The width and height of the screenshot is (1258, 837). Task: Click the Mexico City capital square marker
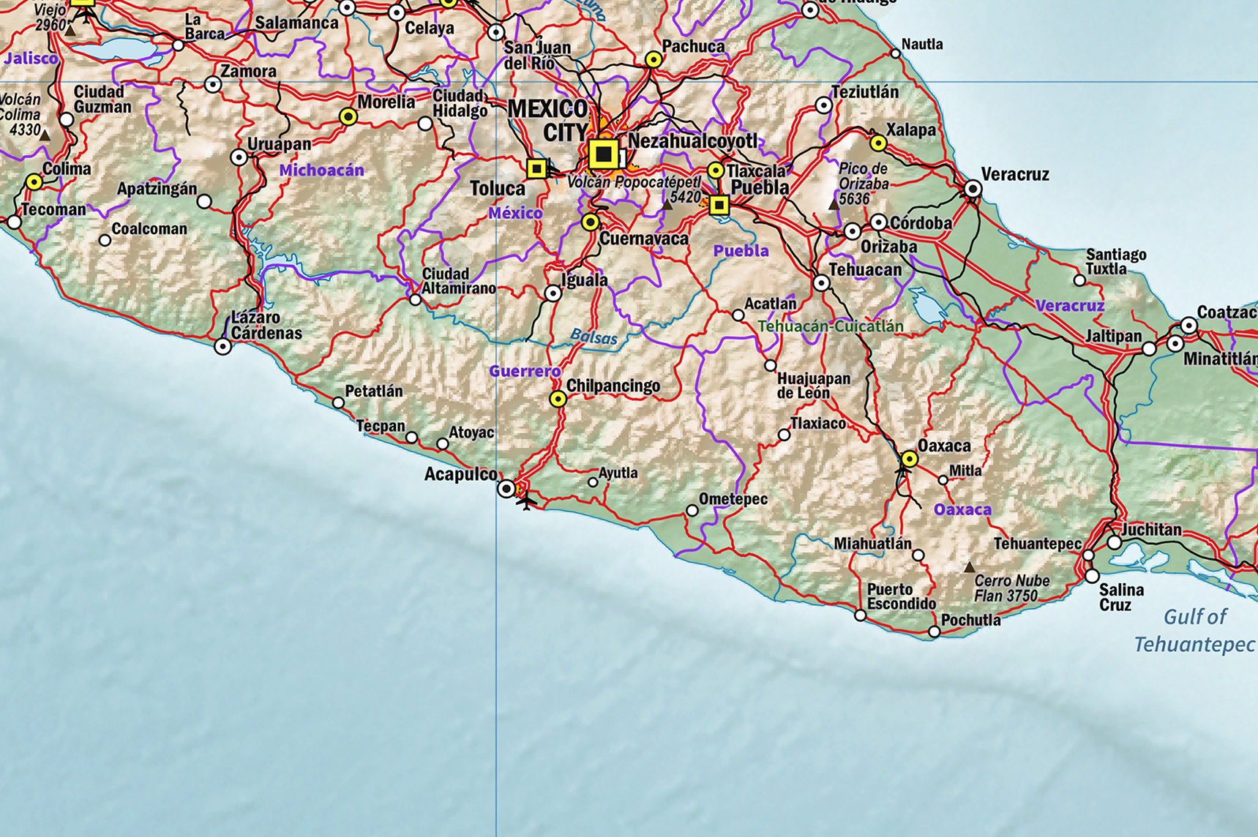(x=603, y=154)
